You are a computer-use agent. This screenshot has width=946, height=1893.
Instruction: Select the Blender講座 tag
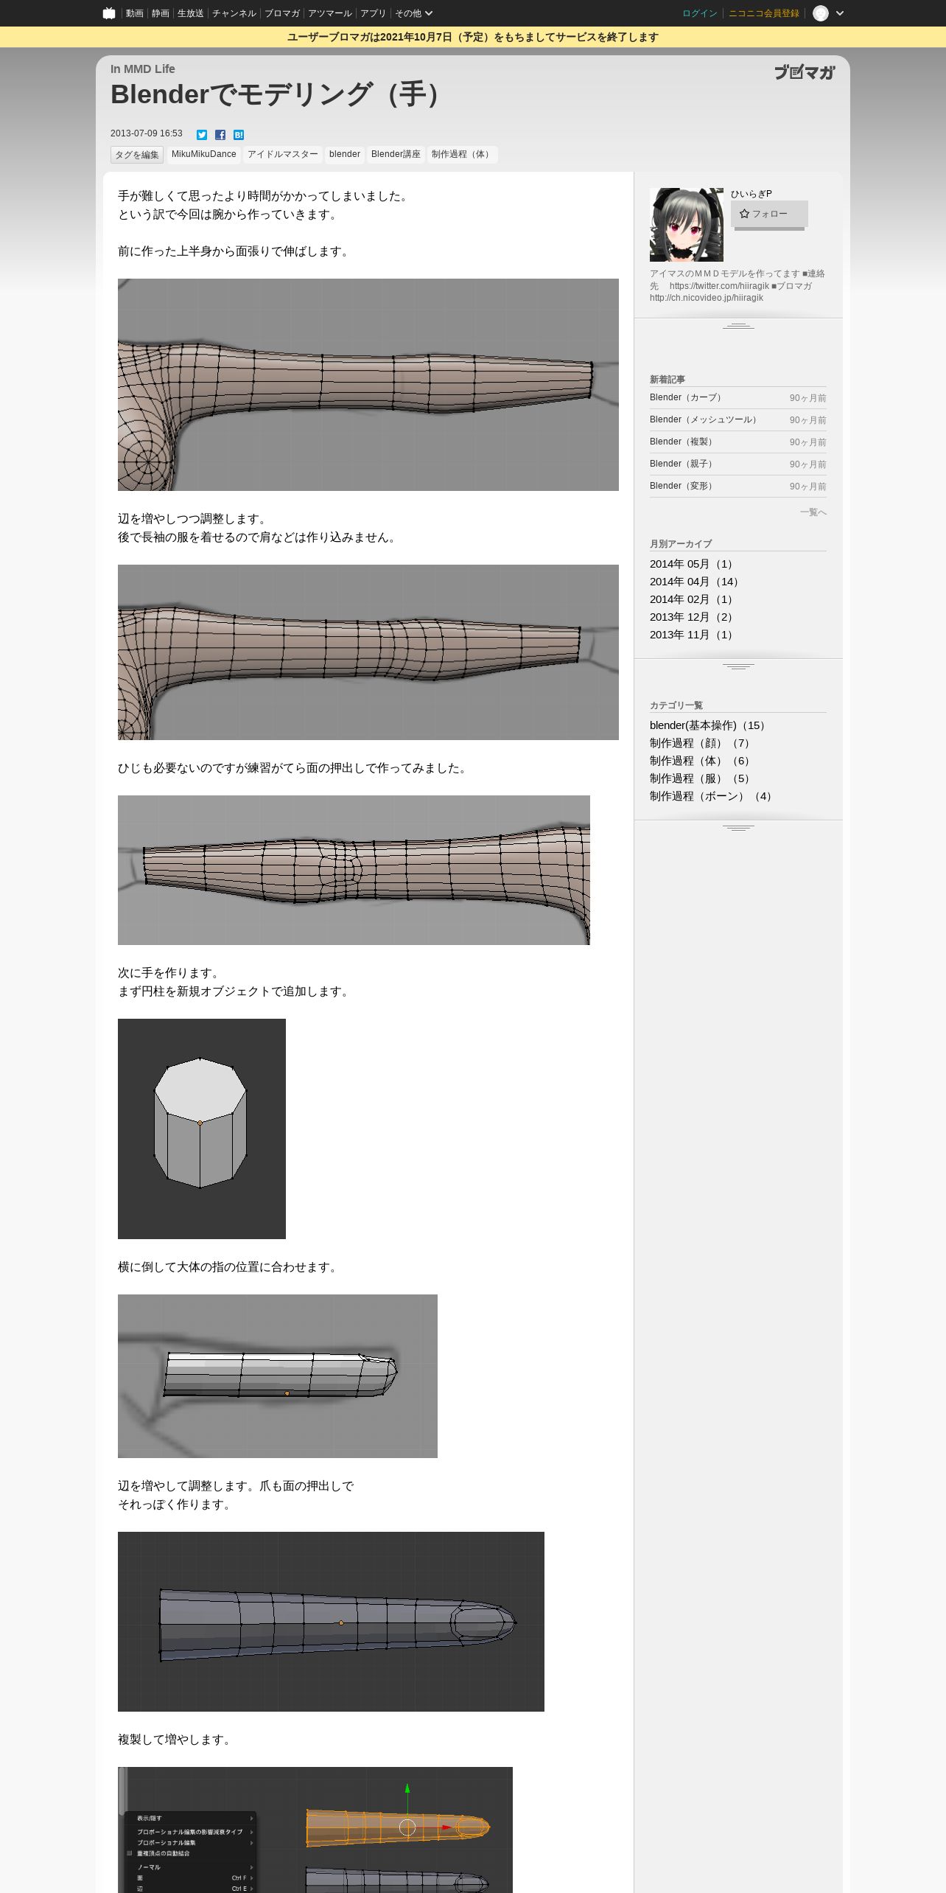coord(396,154)
